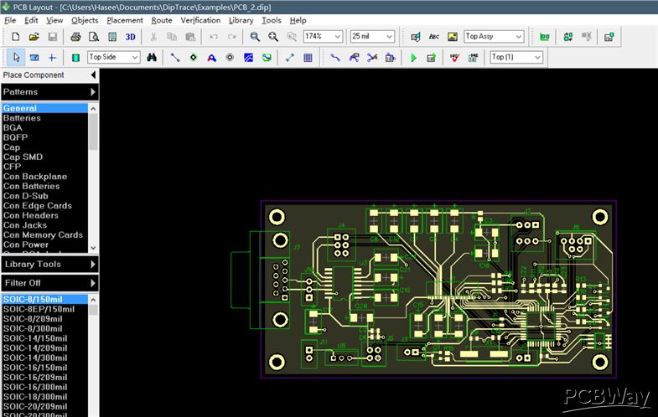The height and width of the screenshot is (417, 658).
Task: Select the default arrow pointer mode
Action: 17,58
